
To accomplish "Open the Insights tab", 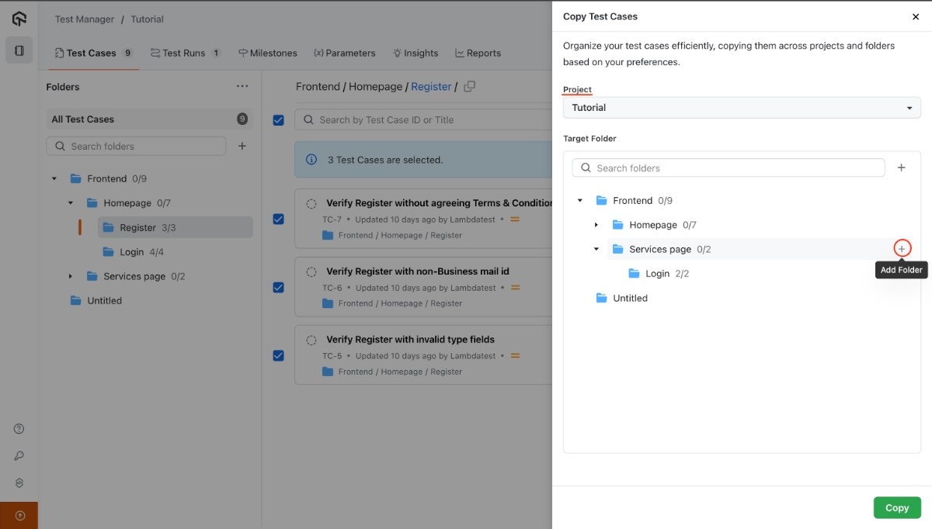I will [x=416, y=53].
